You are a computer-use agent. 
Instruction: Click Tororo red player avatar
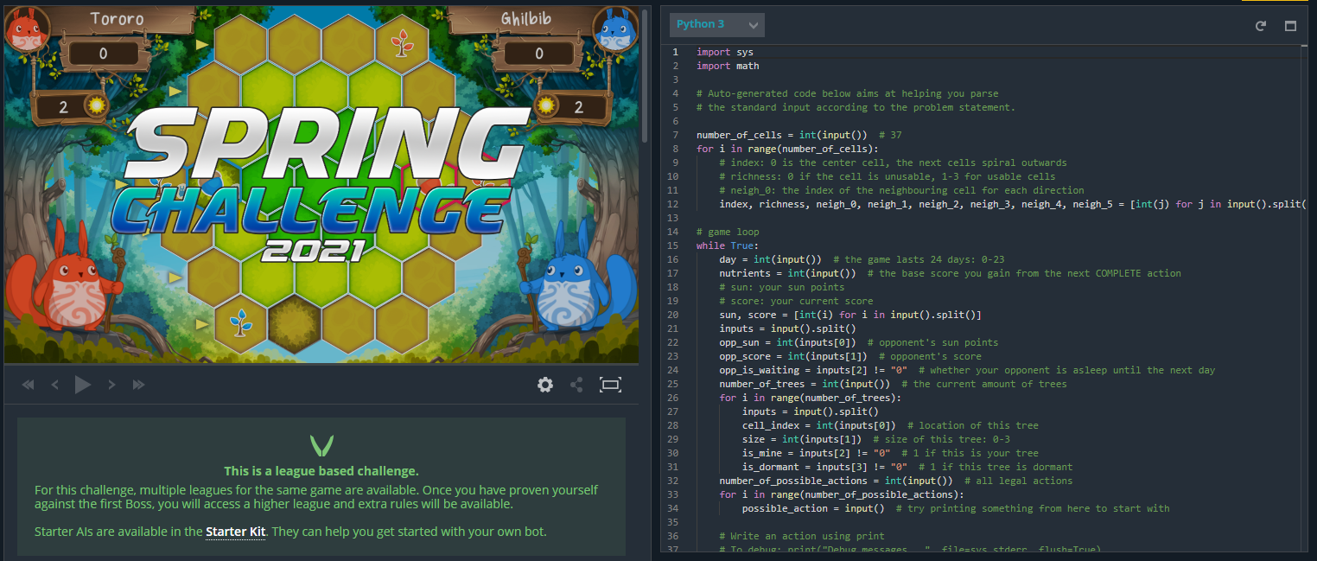(x=26, y=29)
